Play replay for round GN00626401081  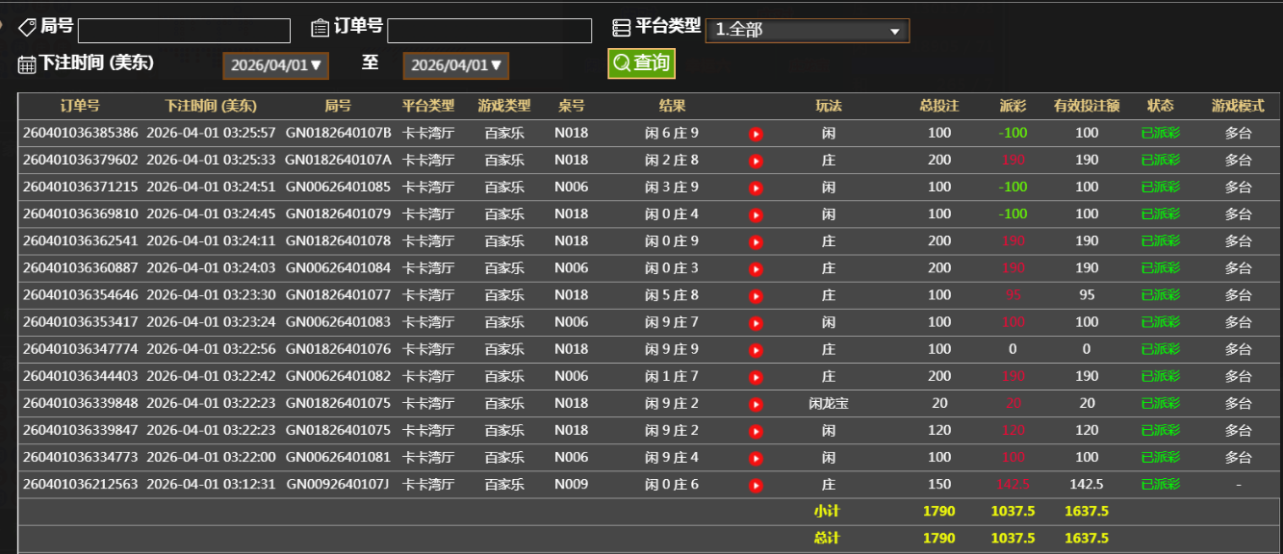(756, 459)
